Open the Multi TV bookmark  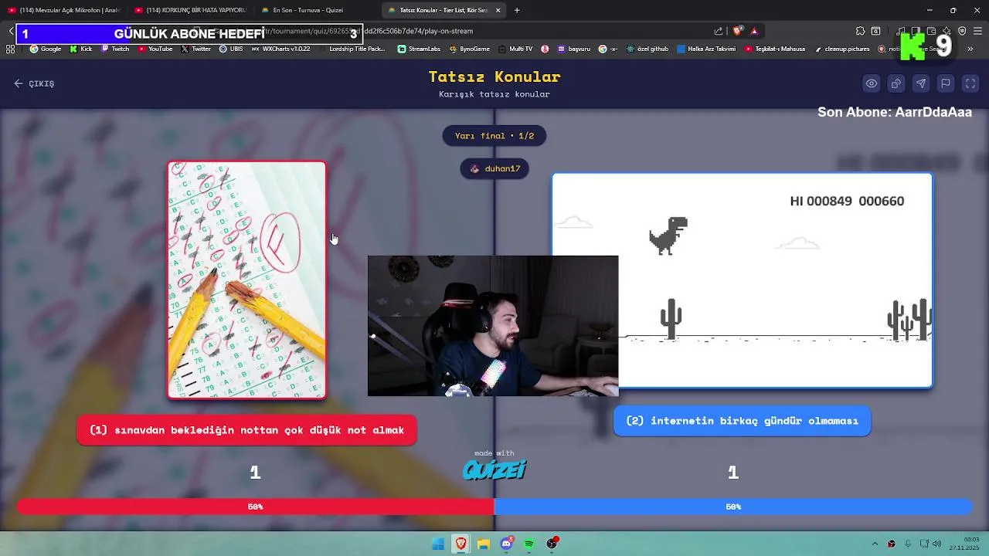tap(515, 49)
